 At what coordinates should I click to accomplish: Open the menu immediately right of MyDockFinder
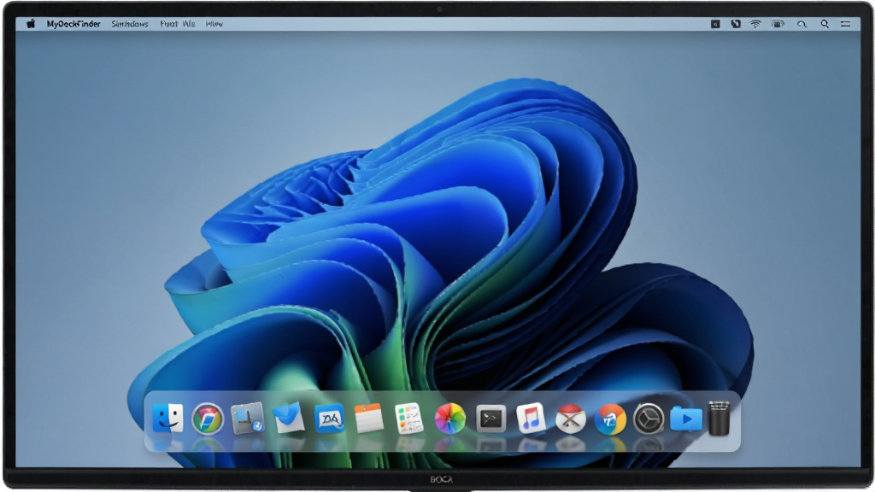pos(130,24)
